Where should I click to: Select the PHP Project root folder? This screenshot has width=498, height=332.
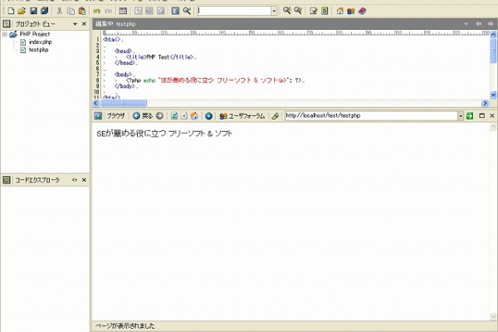tap(35, 34)
